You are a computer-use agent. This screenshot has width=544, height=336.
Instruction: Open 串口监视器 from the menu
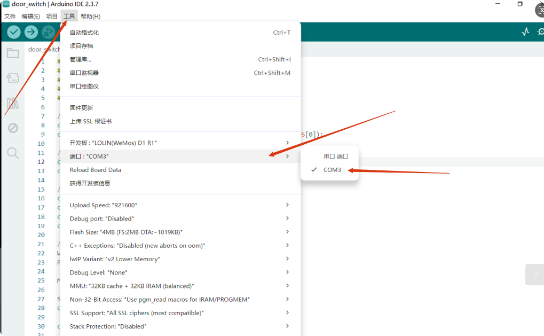point(84,73)
